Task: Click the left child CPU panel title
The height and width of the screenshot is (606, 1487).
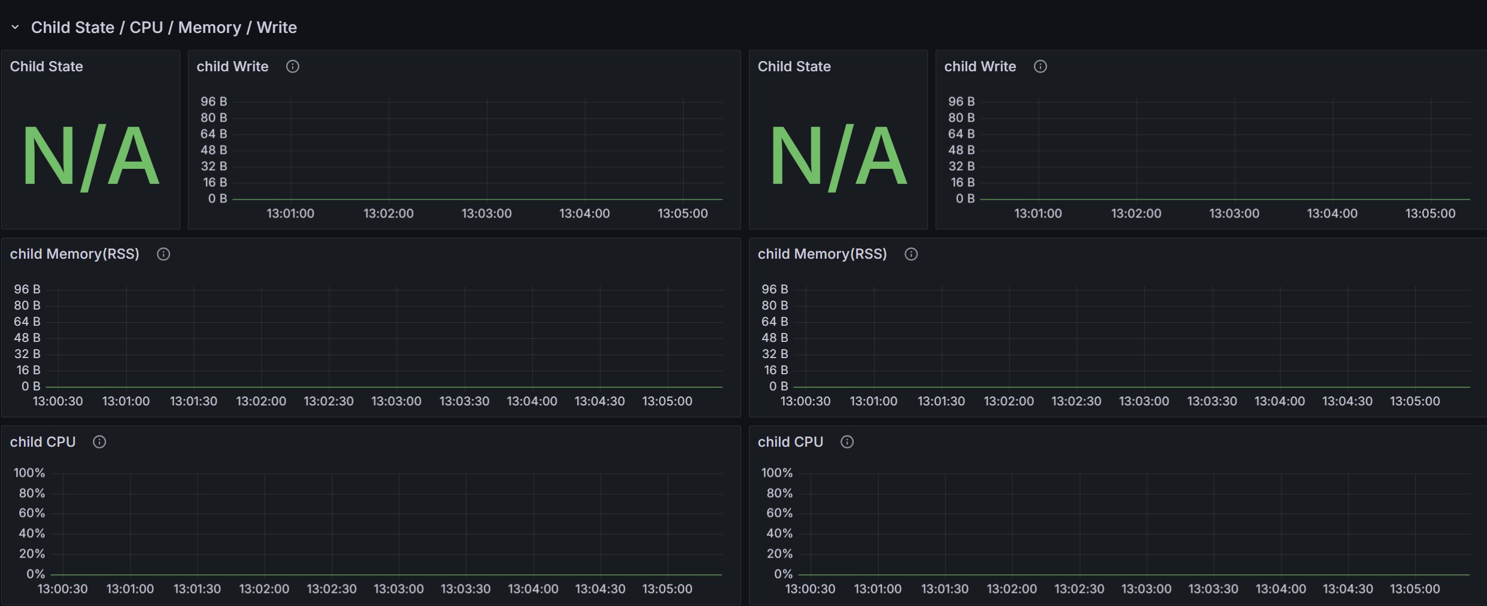Action: 43,442
